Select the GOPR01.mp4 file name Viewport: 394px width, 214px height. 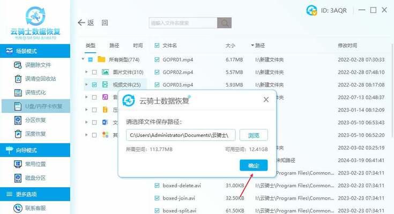pyautogui.click(x=177, y=60)
